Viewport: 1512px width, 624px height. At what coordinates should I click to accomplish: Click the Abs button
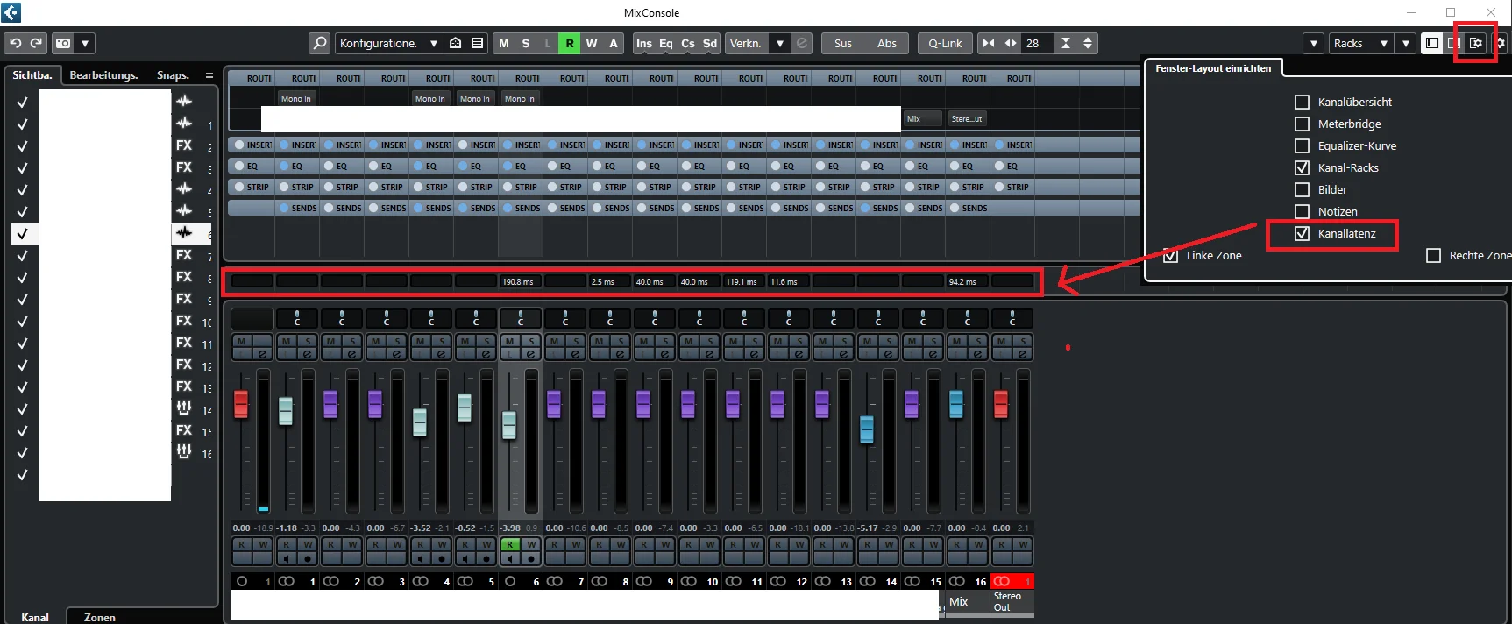pyautogui.click(x=887, y=43)
